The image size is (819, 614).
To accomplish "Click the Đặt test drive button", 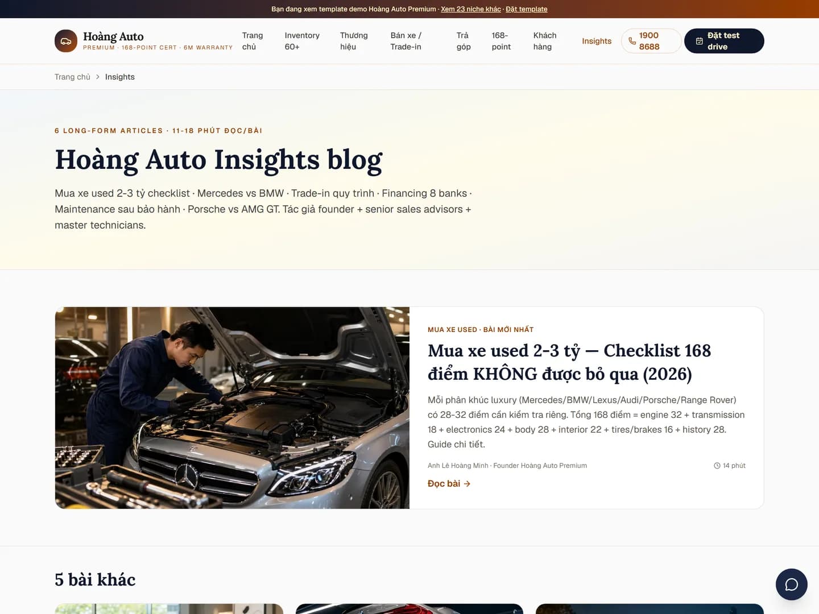I will point(724,41).
